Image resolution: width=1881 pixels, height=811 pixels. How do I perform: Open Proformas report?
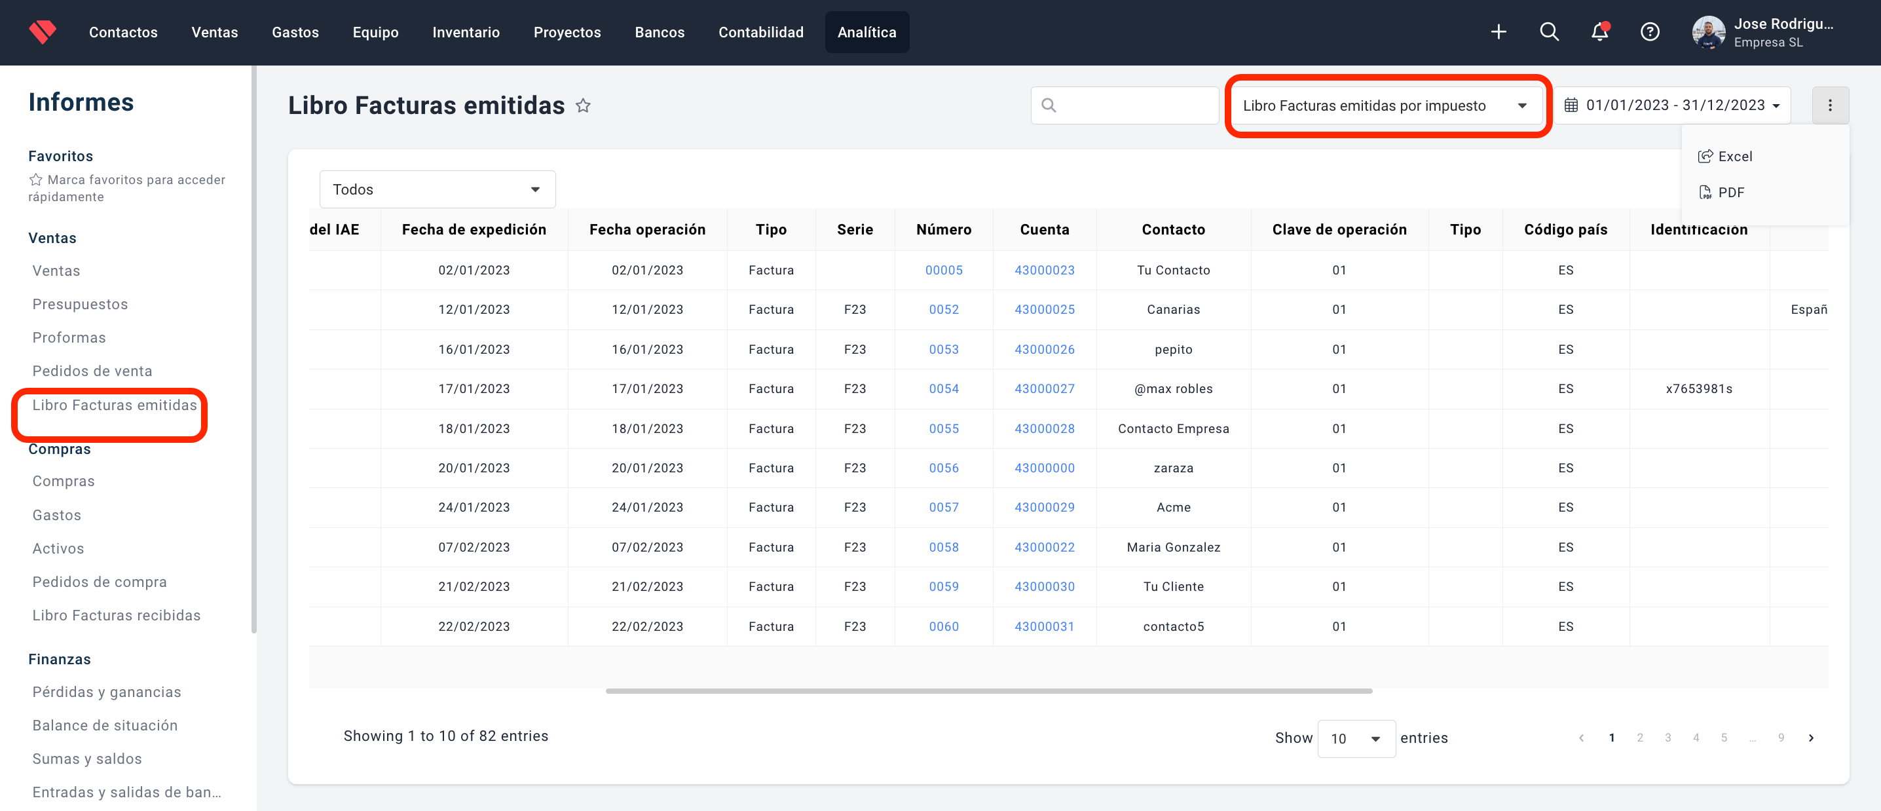click(69, 337)
